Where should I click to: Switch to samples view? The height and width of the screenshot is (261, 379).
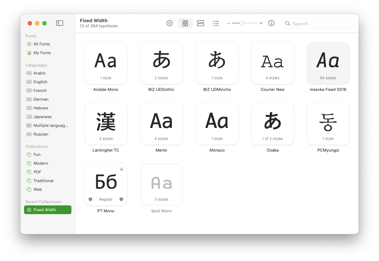tap(201, 23)
